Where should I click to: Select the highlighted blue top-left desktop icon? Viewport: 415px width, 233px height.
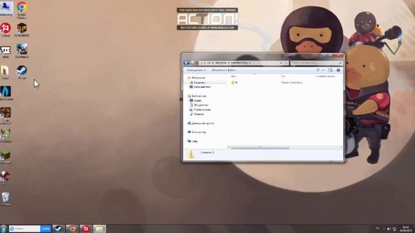tap(6, 8)
